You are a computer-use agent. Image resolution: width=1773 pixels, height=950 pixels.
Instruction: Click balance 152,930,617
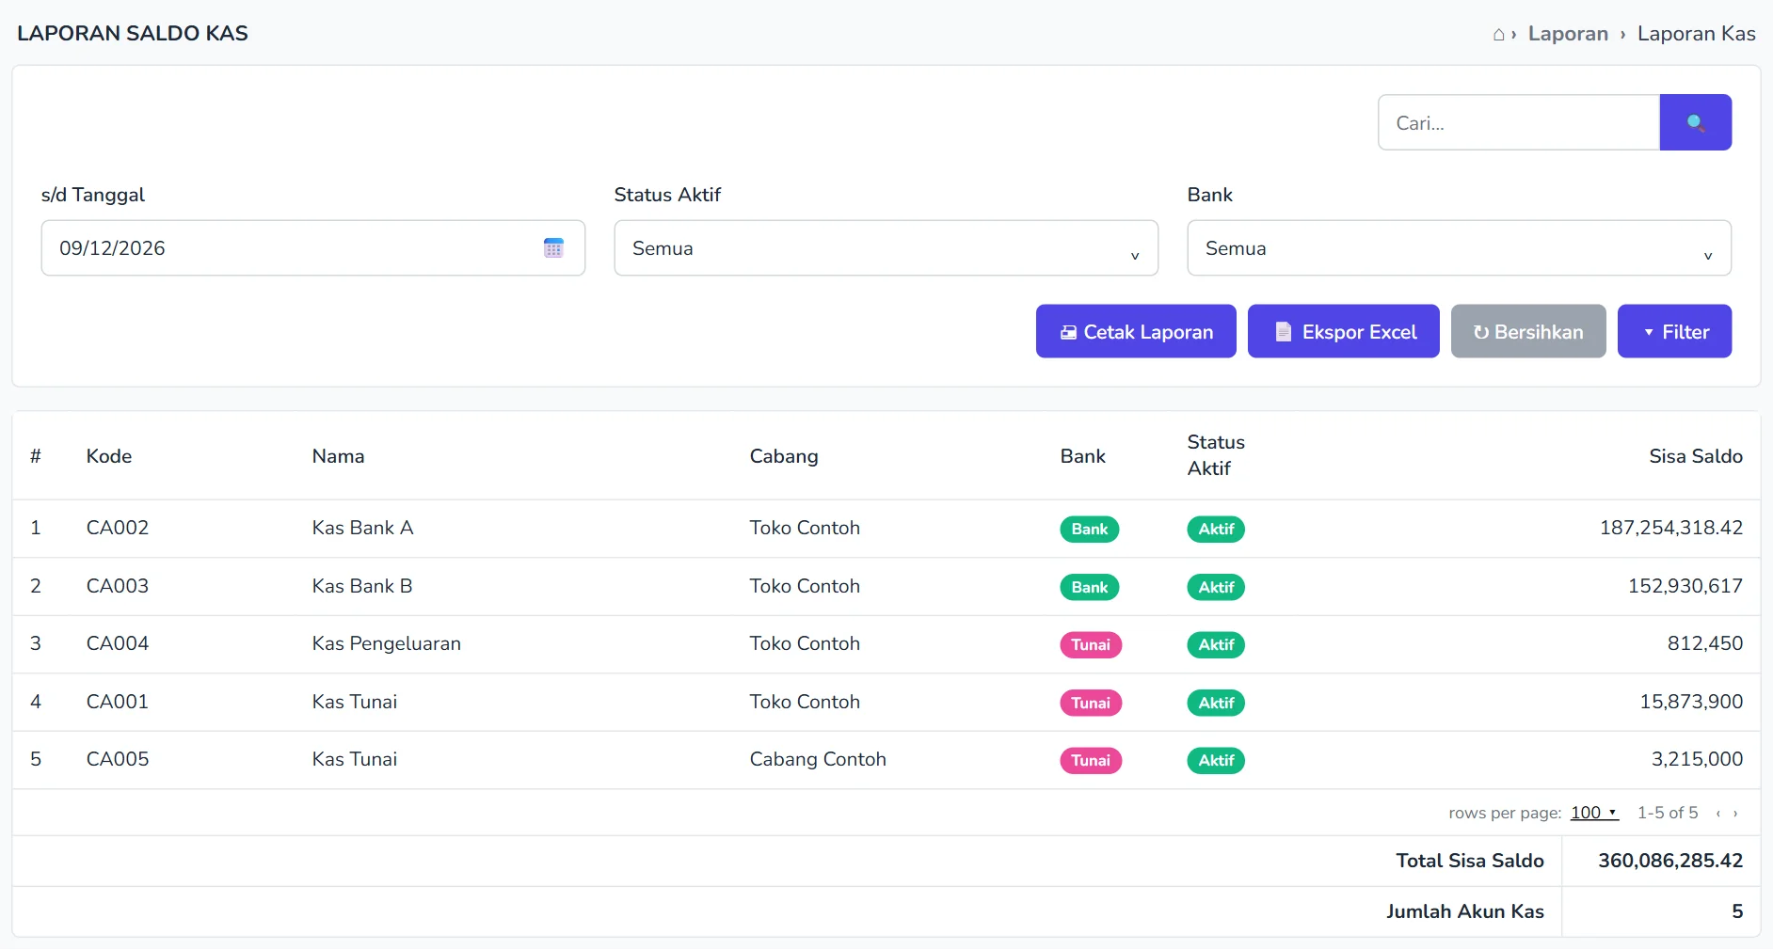click(x=1685, y=586)
